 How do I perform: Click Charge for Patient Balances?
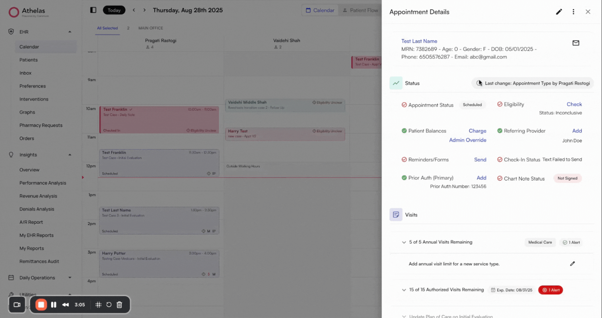(x=477, y=131)
